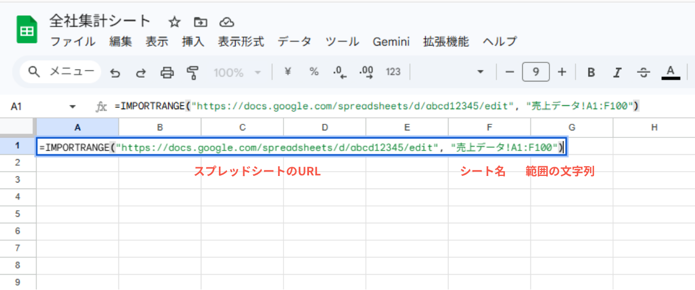
Task: Click the fx function icon
Action: [102, 107]
